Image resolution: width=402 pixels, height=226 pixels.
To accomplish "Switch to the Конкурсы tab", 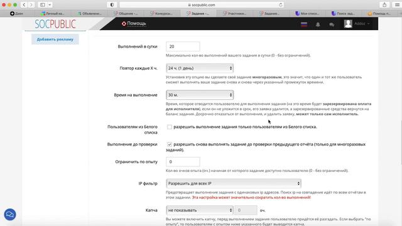I will pyautogui.click(x=162, y=13).
